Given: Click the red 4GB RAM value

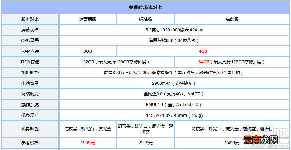Looking at the screenshot, I should [x=203, y=51].
